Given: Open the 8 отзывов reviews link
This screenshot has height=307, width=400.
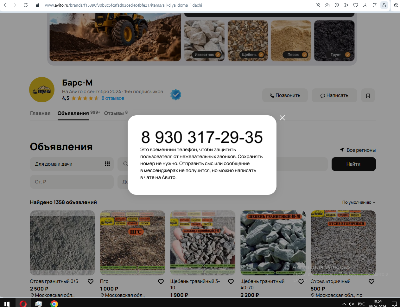Looking at the screenshot, I should pyautogui.click(x=113, y=98).
